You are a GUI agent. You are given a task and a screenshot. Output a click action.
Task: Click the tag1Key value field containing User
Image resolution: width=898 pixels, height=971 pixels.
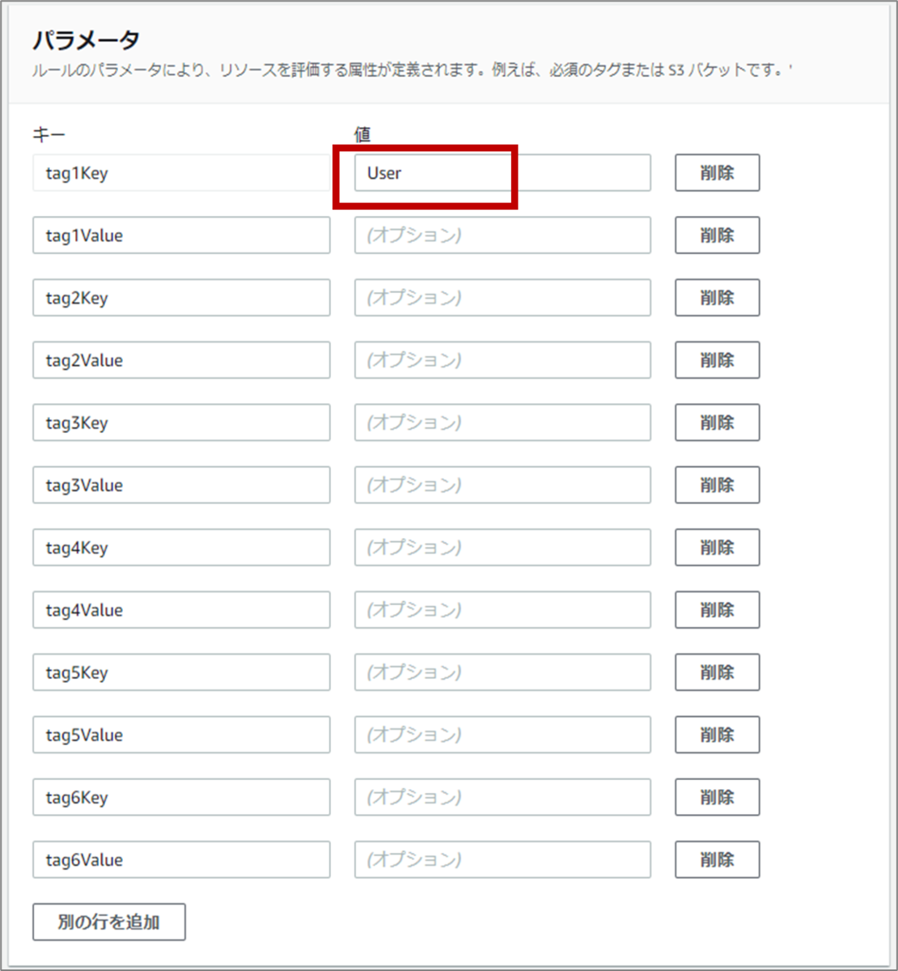(502, 173)
